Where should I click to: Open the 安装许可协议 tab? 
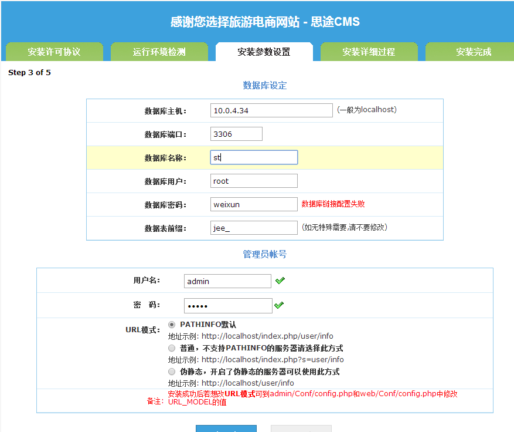coord(55,52)
